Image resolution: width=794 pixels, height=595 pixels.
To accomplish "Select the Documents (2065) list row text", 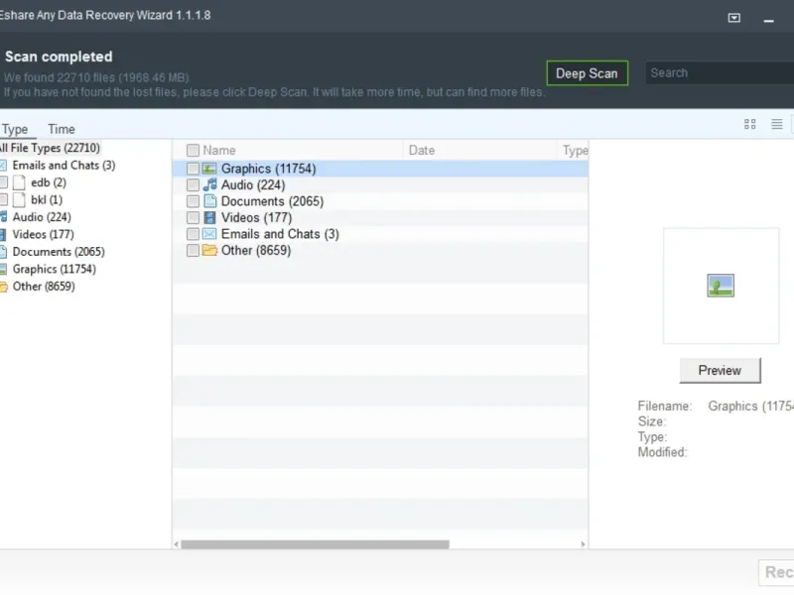I will click(x=272, y=201).
